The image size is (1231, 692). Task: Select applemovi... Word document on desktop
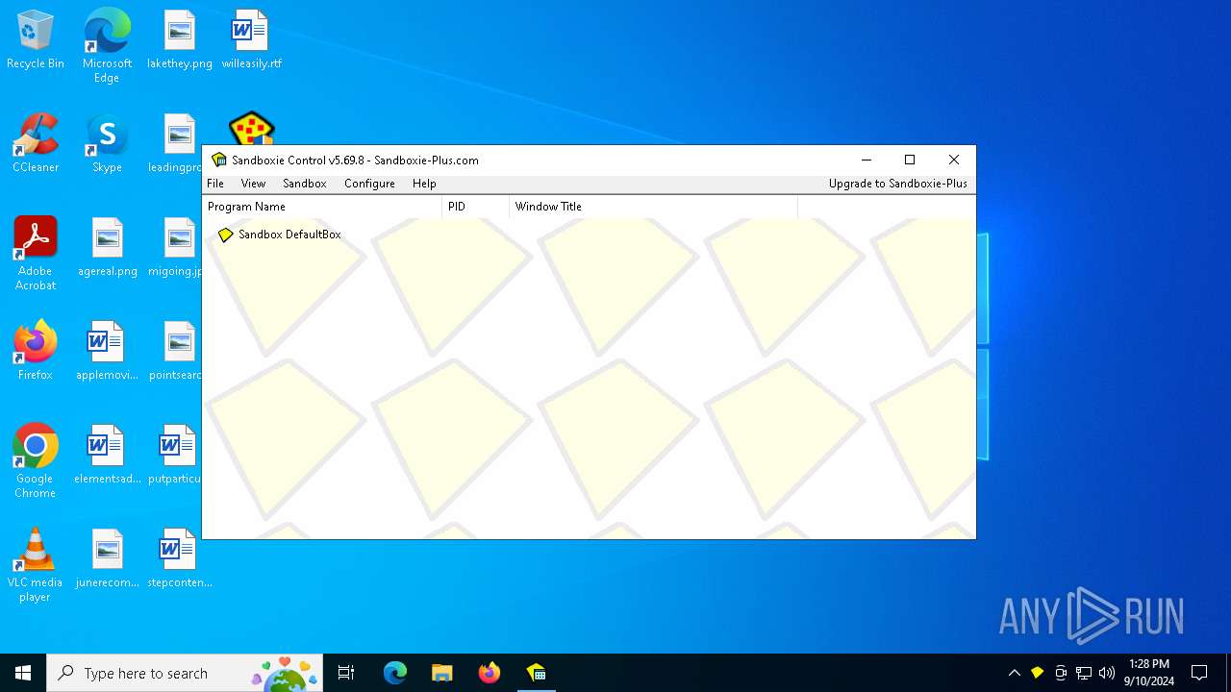107,352
